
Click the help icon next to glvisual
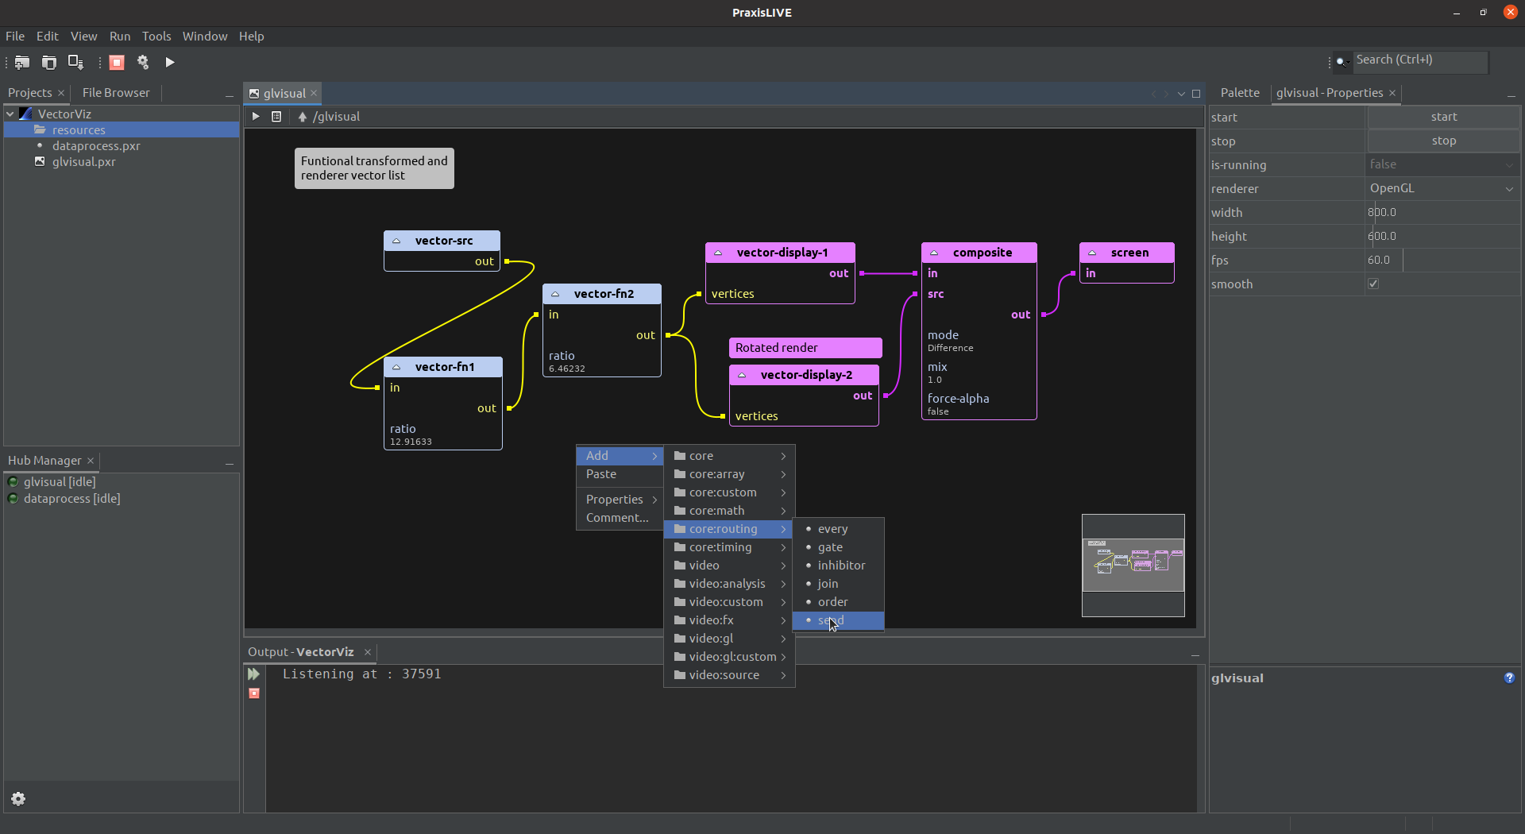(1509, 678)
